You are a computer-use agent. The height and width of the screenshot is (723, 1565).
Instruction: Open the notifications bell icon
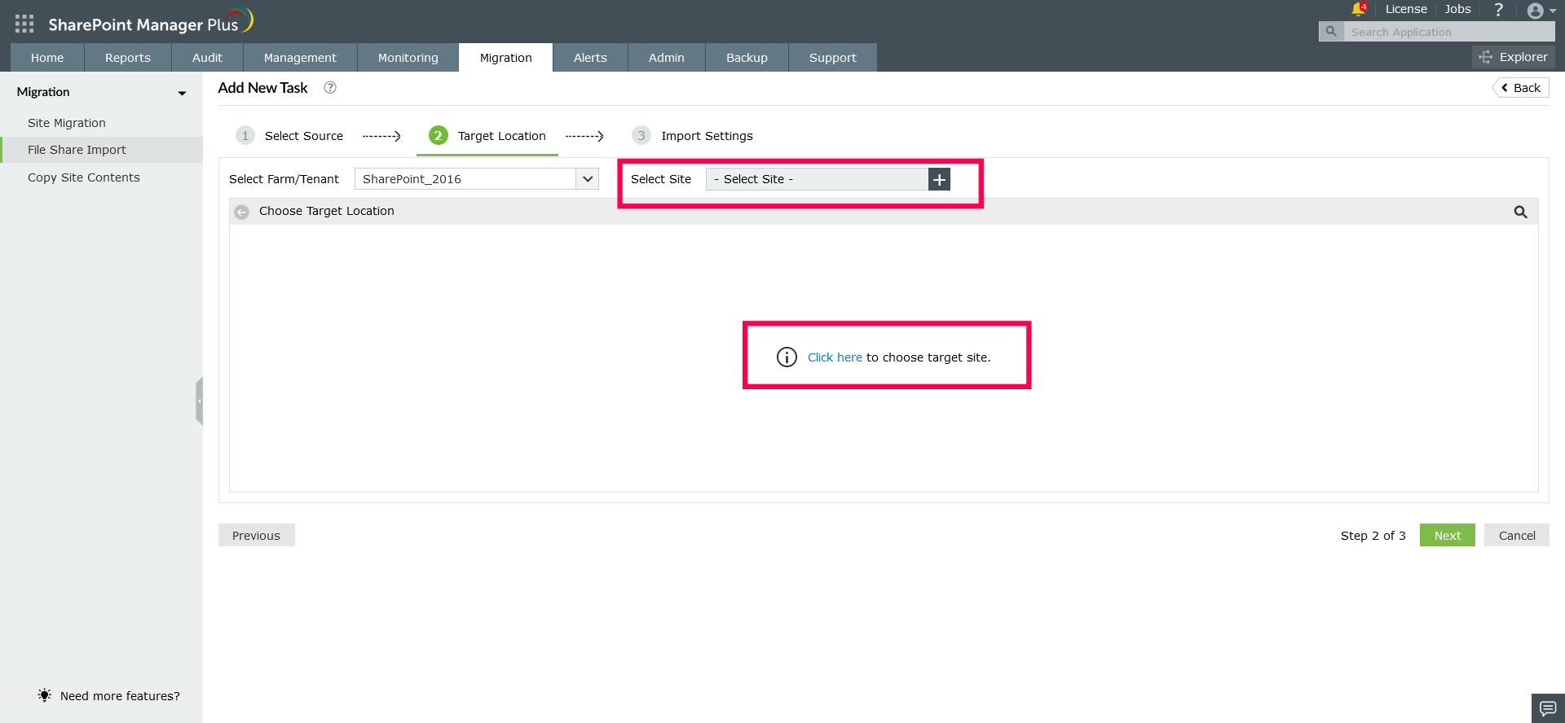pos(1358,9)
